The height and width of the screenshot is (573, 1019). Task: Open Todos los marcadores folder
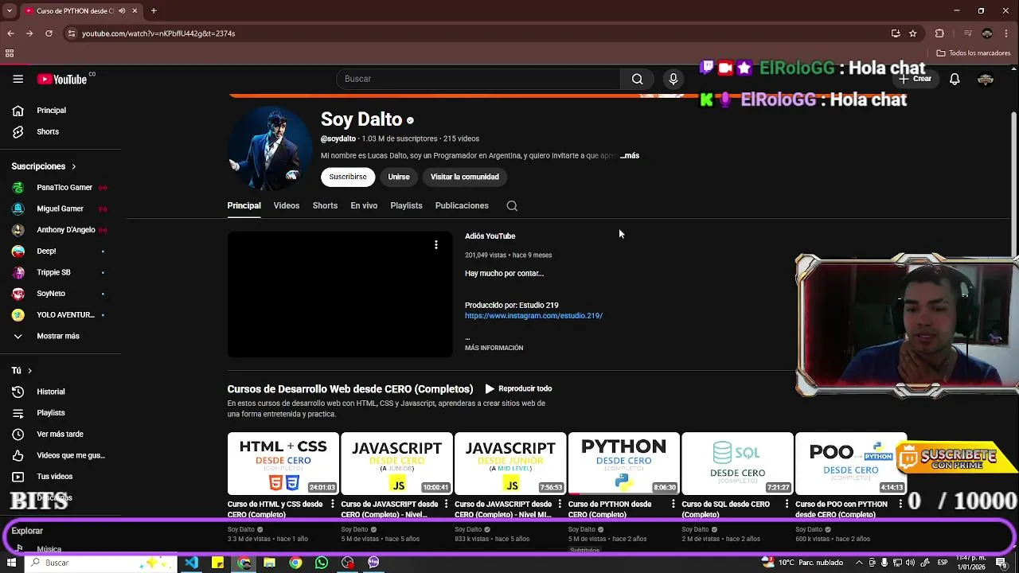click(x=974, y=53)
